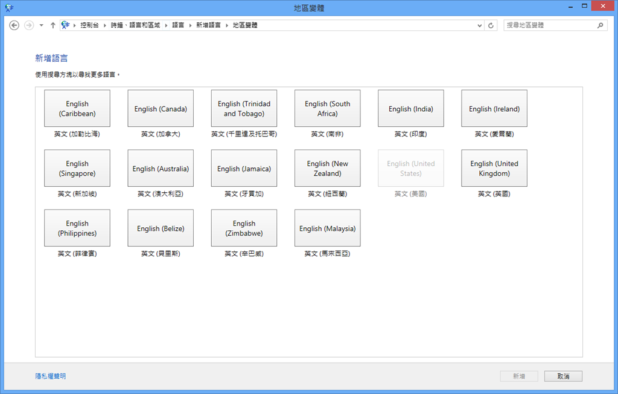Select the English (Singapore) tile
The height and width of the screenshot is (394, 618).
[77, 168]
